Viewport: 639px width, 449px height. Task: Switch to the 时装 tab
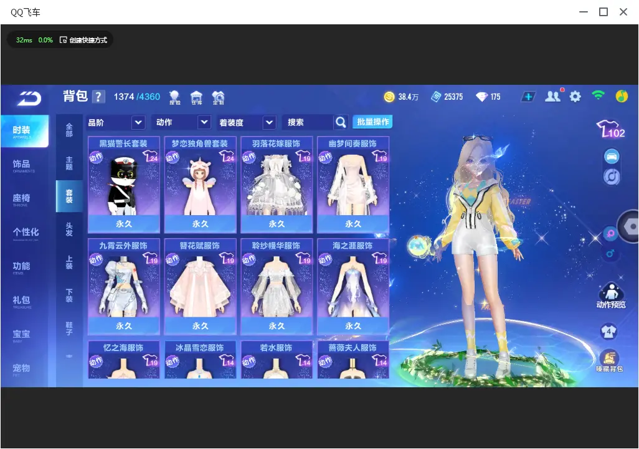click(24, 131)
